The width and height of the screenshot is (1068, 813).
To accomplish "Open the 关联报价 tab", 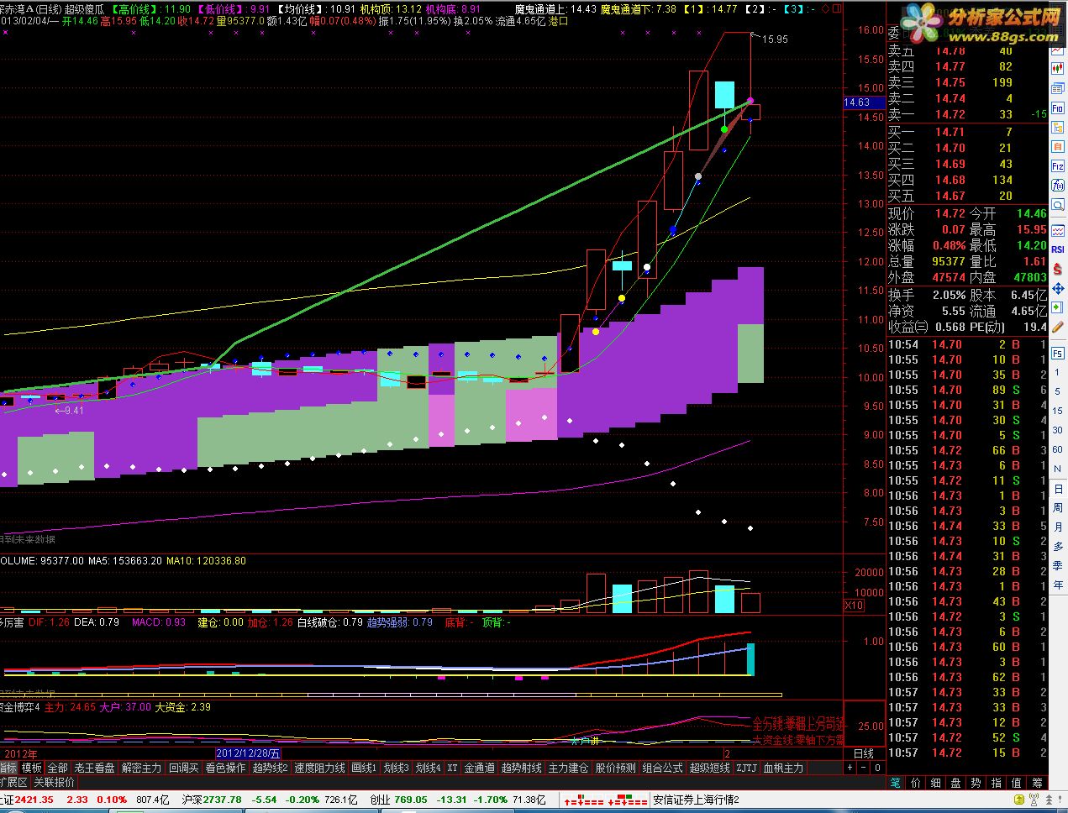I will (x=54, y=782).
